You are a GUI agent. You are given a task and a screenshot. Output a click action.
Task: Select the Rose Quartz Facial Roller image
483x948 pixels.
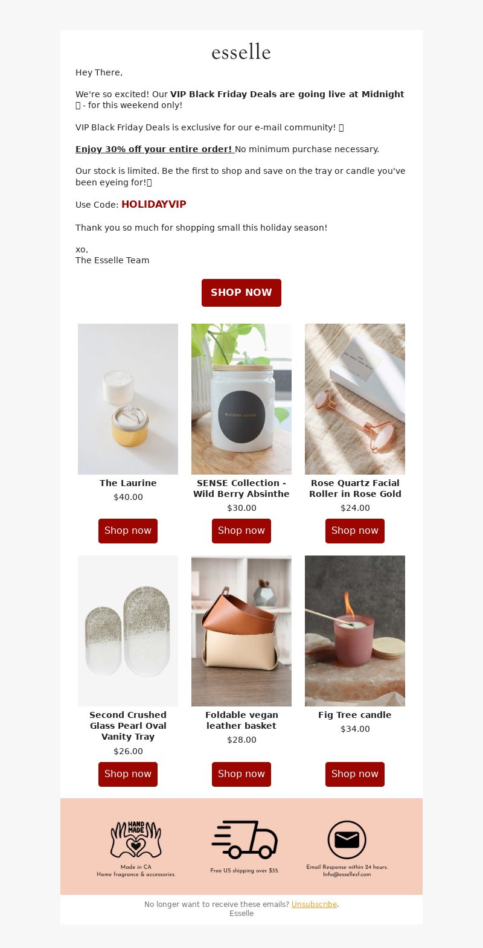(355, 399)
